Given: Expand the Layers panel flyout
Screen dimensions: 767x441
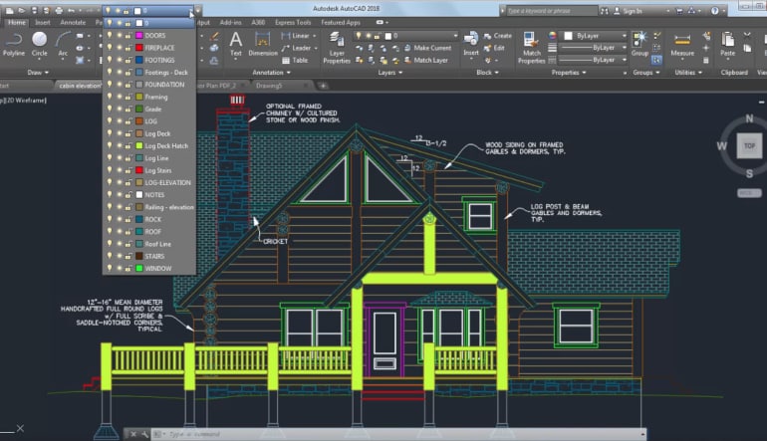Looking at the screenshot, I should [x=389, y=73].
